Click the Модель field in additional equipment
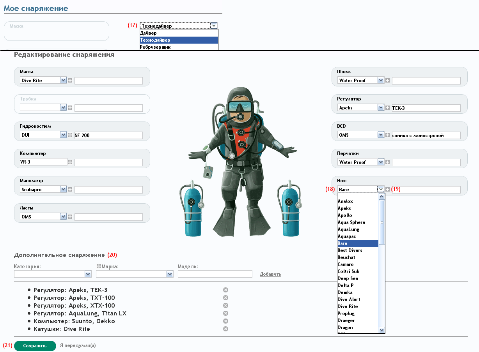The height and width of the screenshot is (352, 479). 215,274
